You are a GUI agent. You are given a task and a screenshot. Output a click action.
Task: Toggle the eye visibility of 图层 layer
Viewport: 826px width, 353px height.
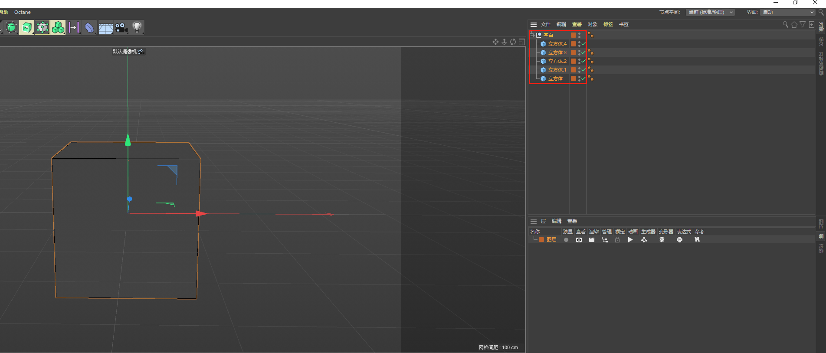tap(579, 240)
